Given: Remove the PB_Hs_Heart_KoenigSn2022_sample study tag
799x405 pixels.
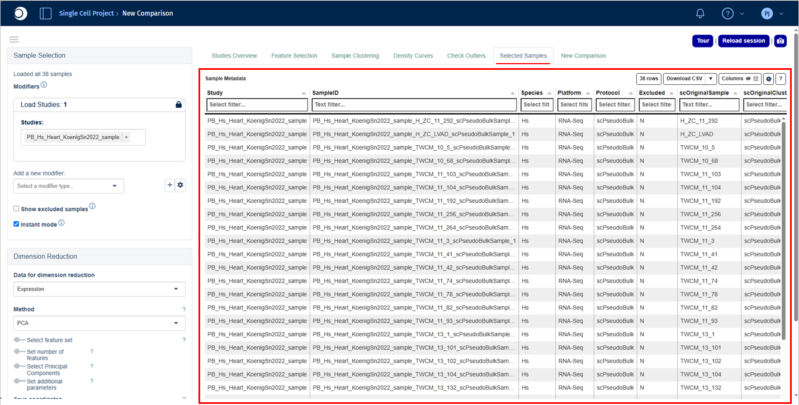Looking at the screenshot, I should pyautogui.click(x=126, y=137).
